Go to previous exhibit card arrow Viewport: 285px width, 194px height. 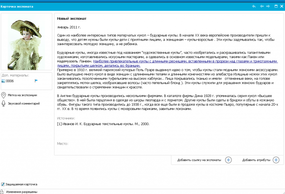click(x=262, y=6)
